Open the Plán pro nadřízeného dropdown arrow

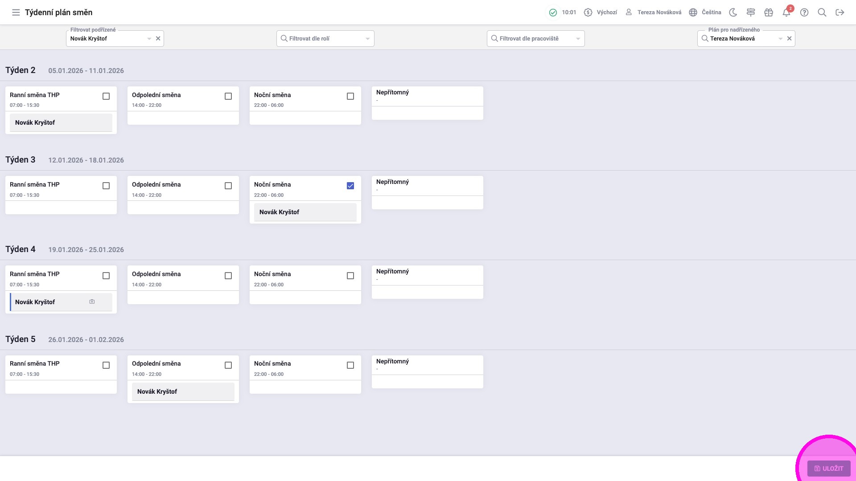point(780,39)
